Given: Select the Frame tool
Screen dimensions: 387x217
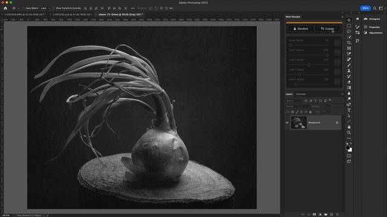Looking at the screenshot, I should click(x=349, y=48).
